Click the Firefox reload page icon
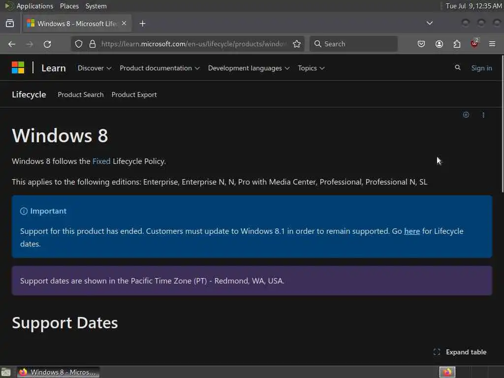 pos(47,44)
